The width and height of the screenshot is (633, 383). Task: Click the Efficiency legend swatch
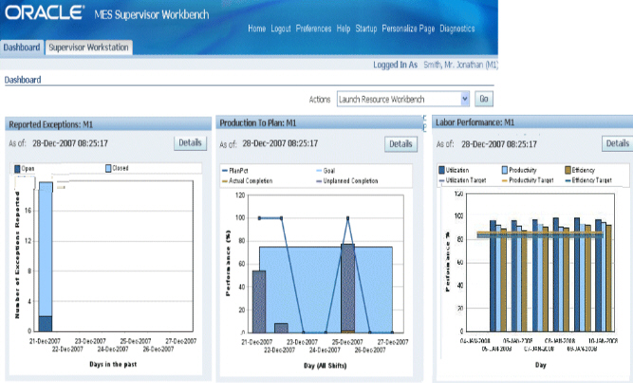click(x=568, y=170)
